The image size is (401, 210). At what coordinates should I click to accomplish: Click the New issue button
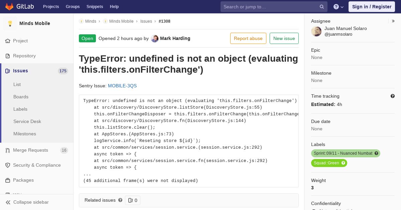click(284, 38)
